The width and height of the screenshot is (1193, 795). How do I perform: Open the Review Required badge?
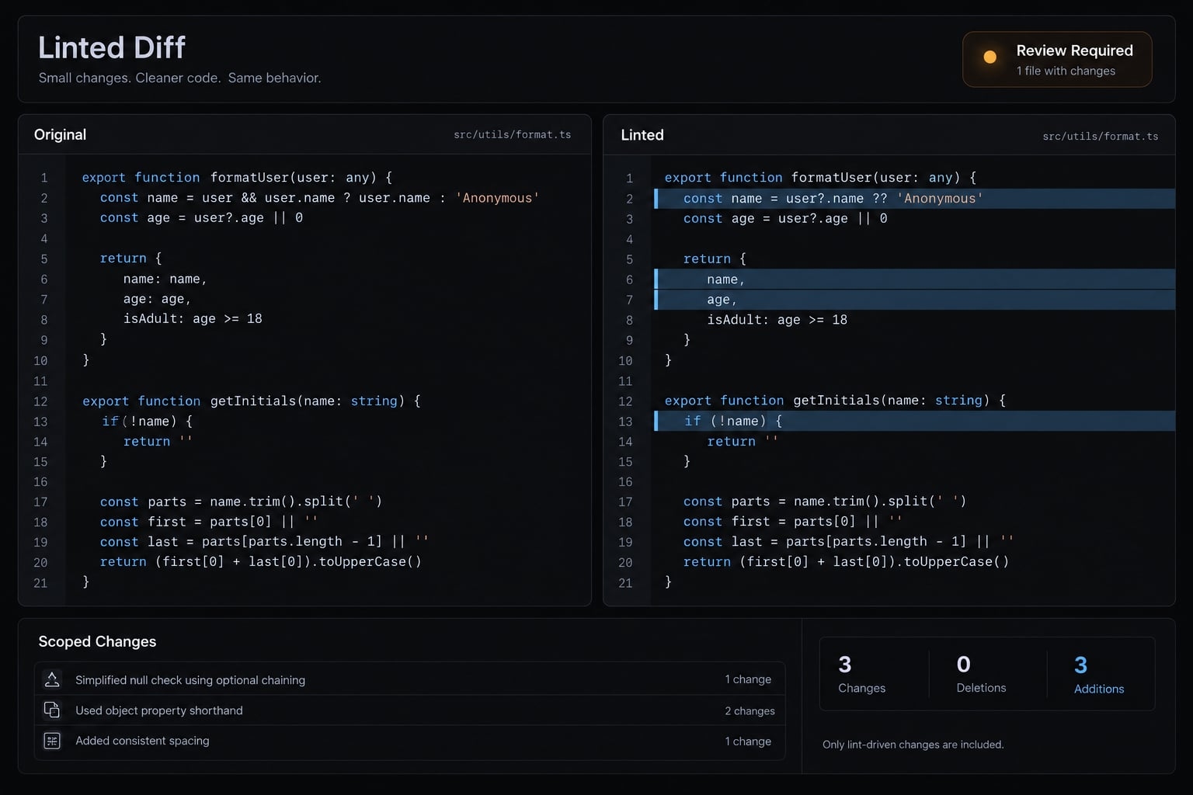[x=1057, y=59]
